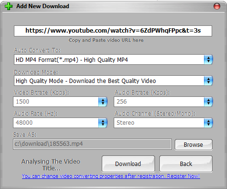Screen dimensions: 227x189
Task: Open the Video Bitrate dropdown showing 1500
Action: pos(60,102)
